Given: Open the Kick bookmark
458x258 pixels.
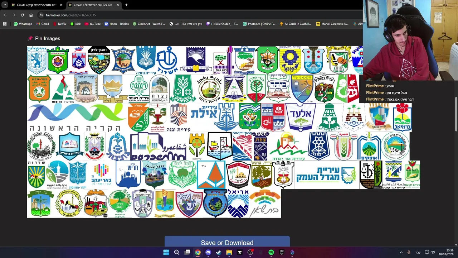Looking at the screenshot, I should (75, 24).
